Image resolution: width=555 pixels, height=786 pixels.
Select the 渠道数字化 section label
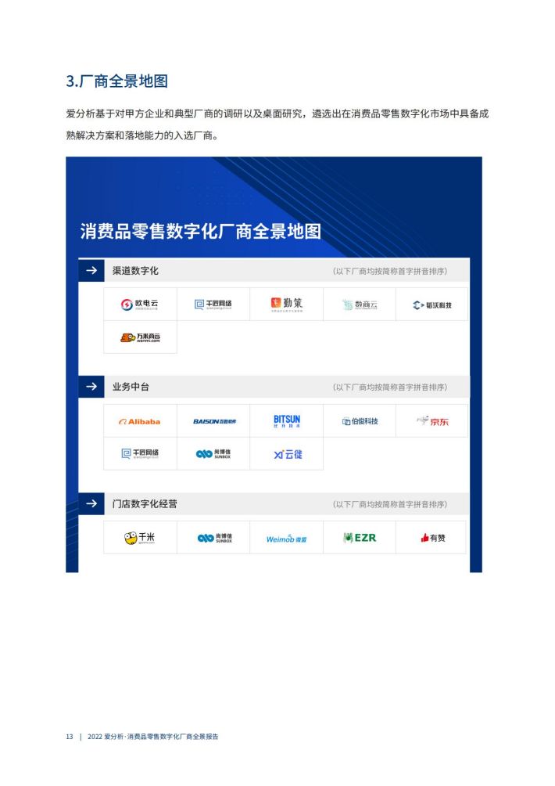pyautogui.click(x=135, y=271)
